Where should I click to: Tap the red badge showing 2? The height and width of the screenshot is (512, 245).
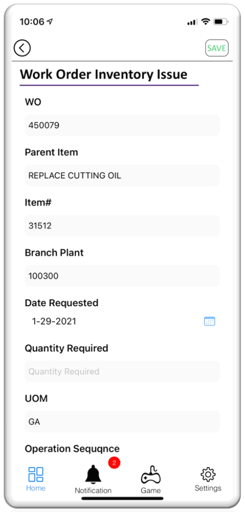click(x=114, y=463)
